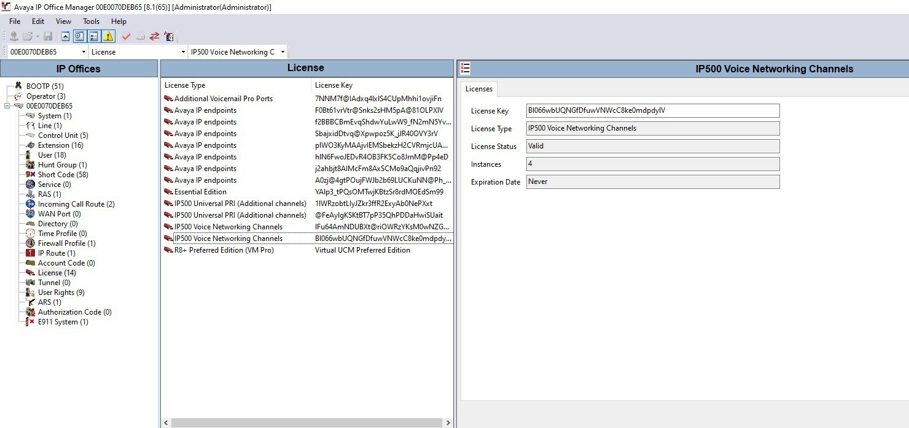Select the Universal PRI row with key 1IWRzobtLlyJZkr
Image resolution: width=909 pixels, height=428 pixels.
(307, 204)
